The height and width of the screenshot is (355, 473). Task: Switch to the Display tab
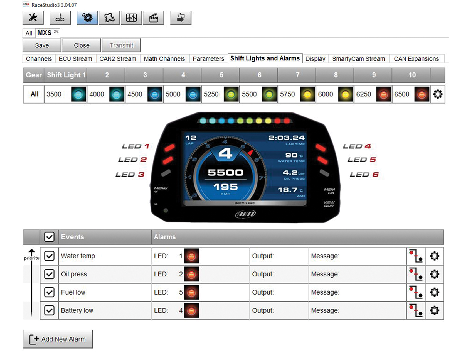coord(315,59)
